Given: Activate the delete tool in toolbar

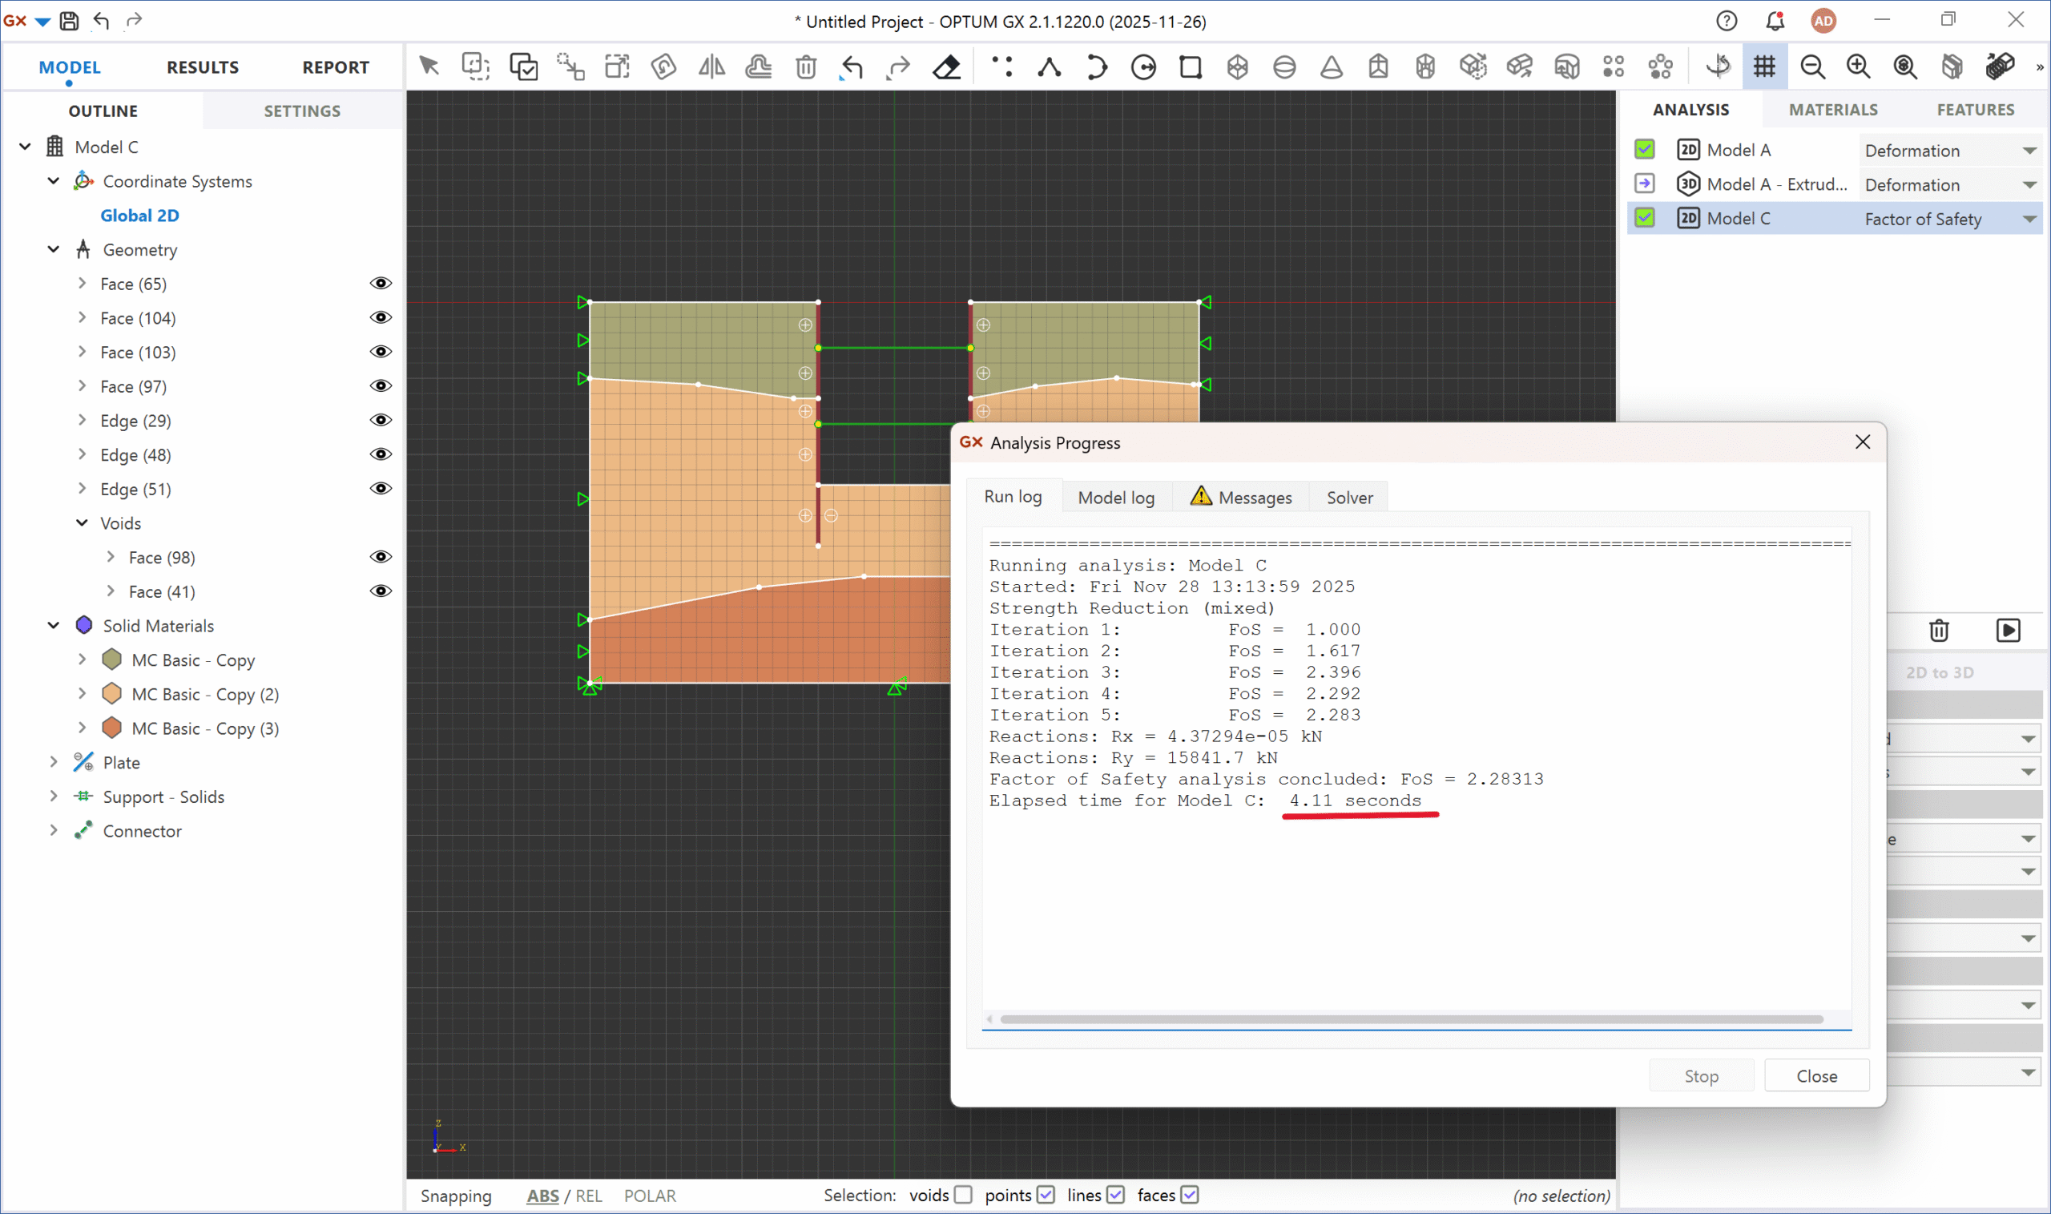Looking at the screenshot, I should [x=806, y=67].
